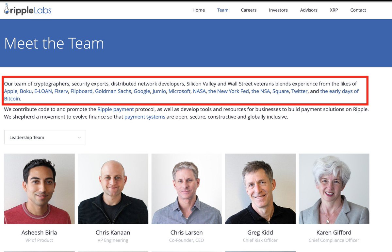Click the Chief Risk Officer title
392x252 pixels.
tap(260, 240)
